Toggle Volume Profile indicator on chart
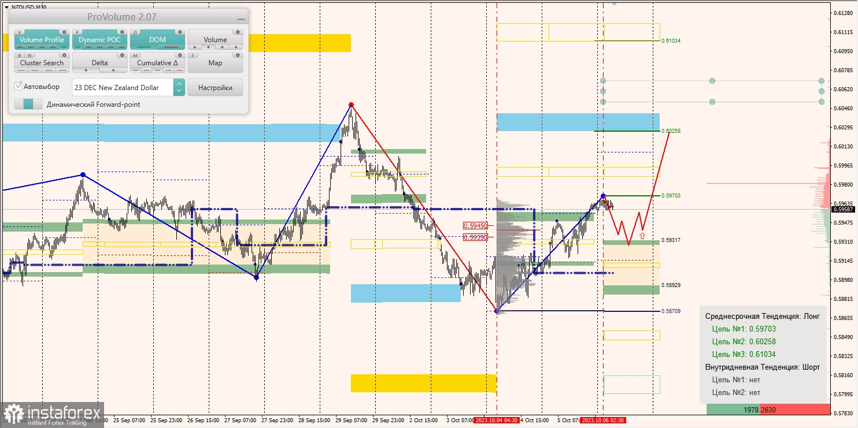Screen dimensions: 858x428 click(x=42, y=40)
